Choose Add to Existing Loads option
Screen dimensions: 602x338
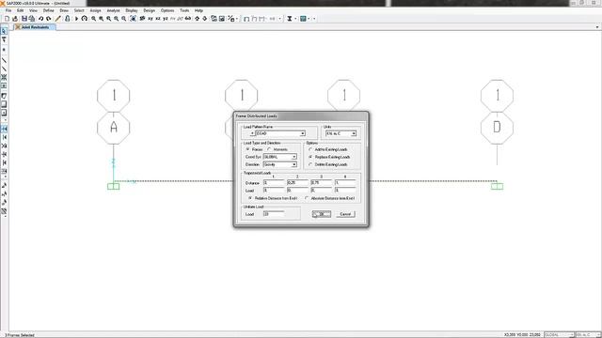(310, 149)
